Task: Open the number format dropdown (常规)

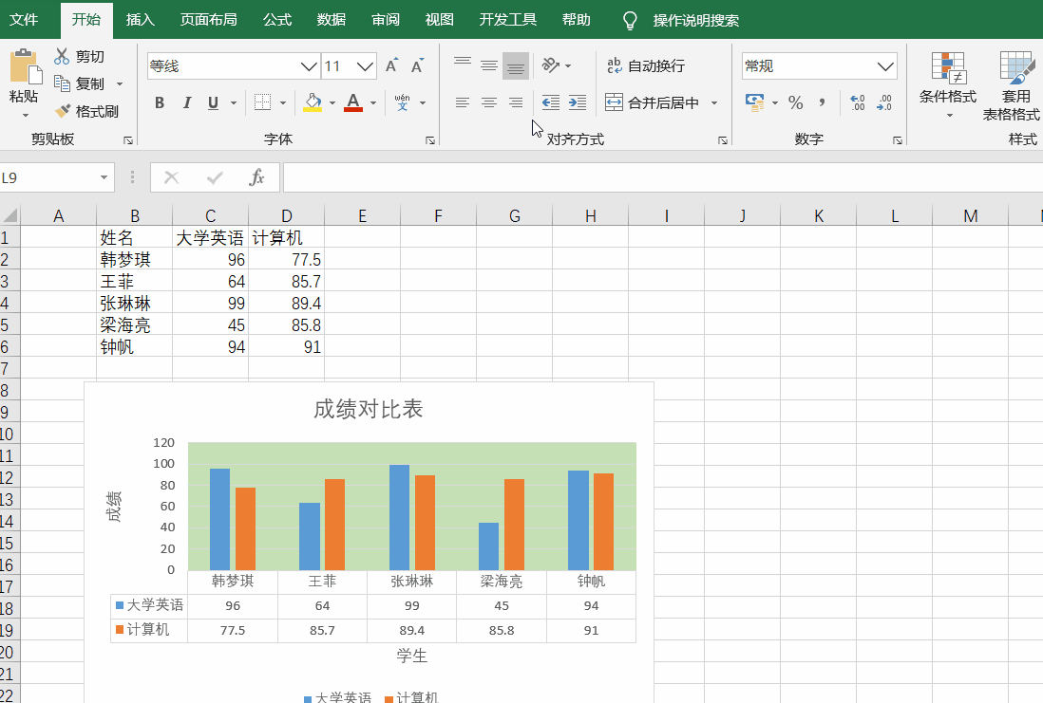Action: tap(886, 66)
